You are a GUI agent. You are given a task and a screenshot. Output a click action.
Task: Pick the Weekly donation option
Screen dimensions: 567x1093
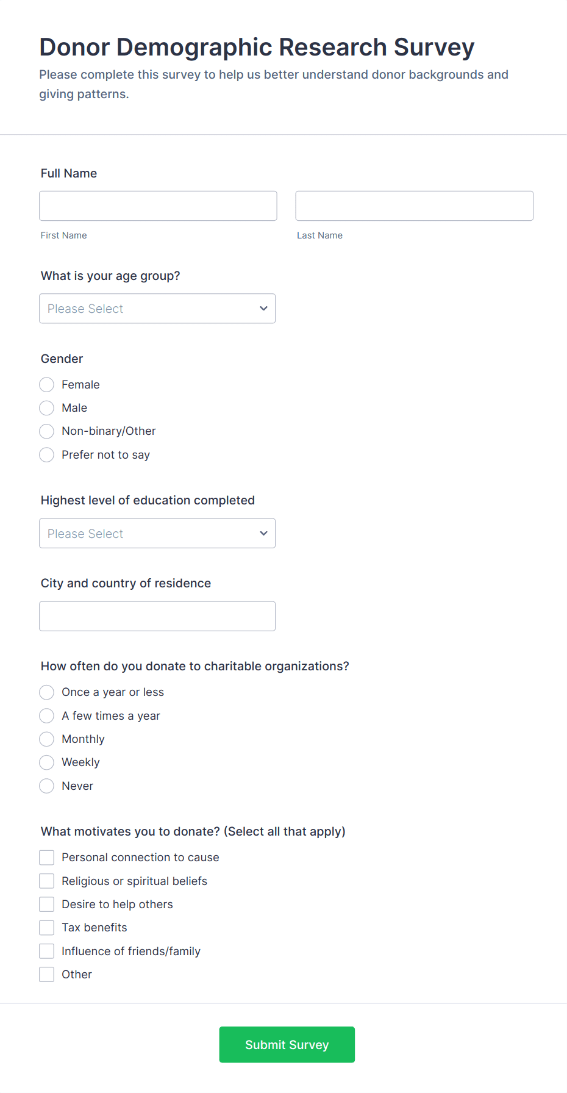(47, 762)
